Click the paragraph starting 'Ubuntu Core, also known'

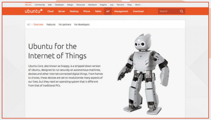point(65,76)
